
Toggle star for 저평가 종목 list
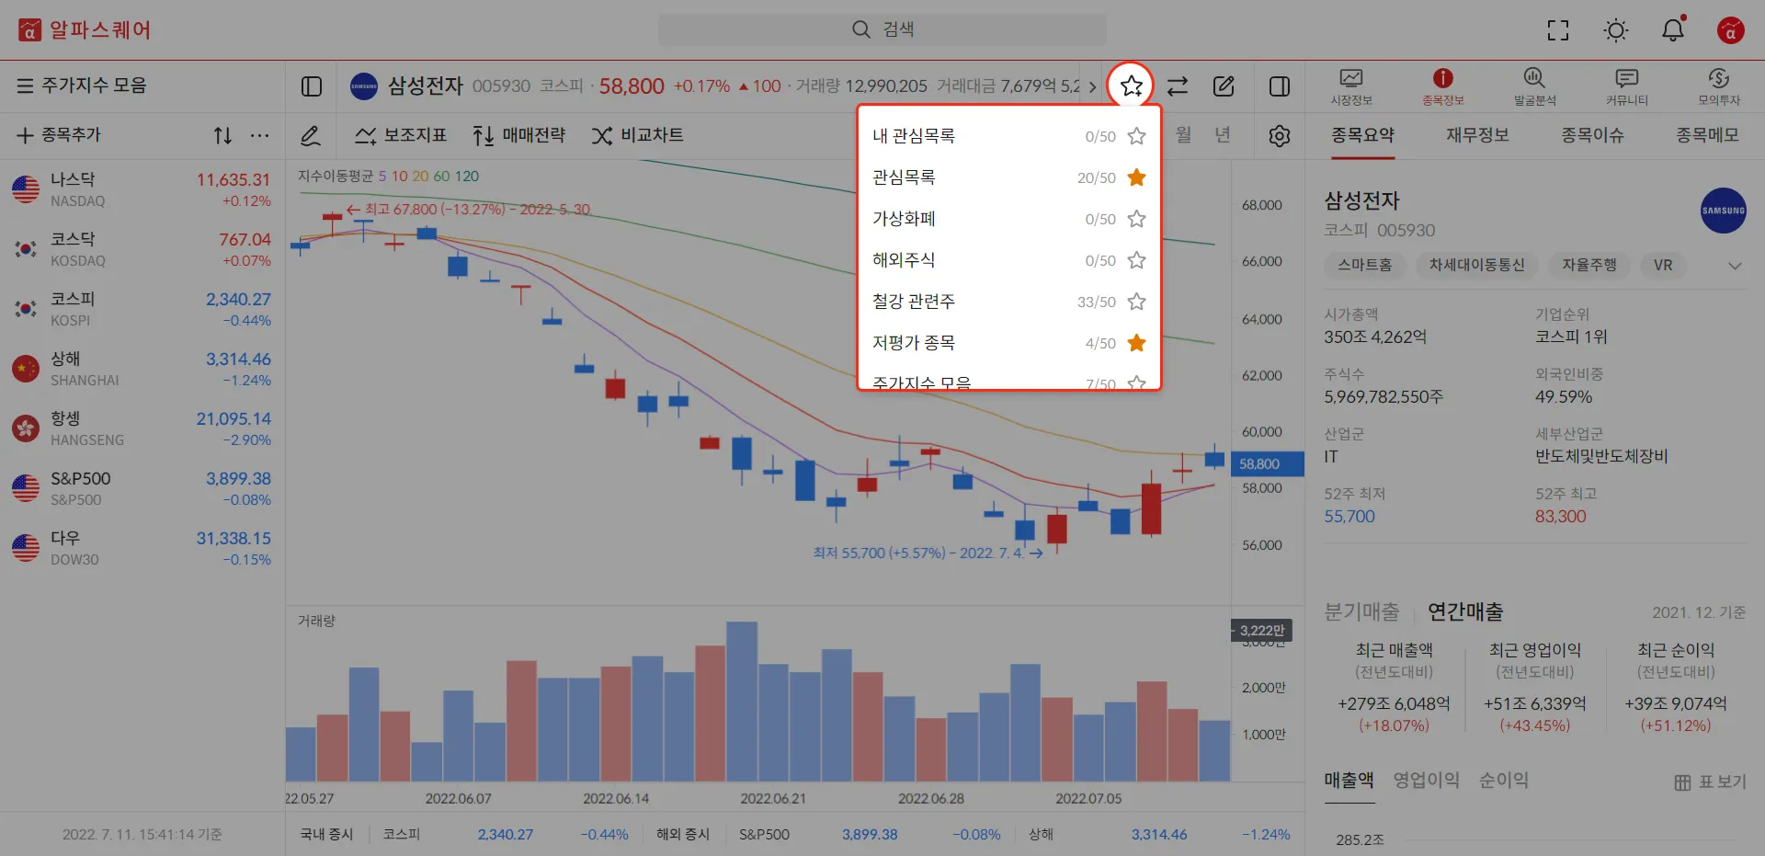tap(1136, 343)
